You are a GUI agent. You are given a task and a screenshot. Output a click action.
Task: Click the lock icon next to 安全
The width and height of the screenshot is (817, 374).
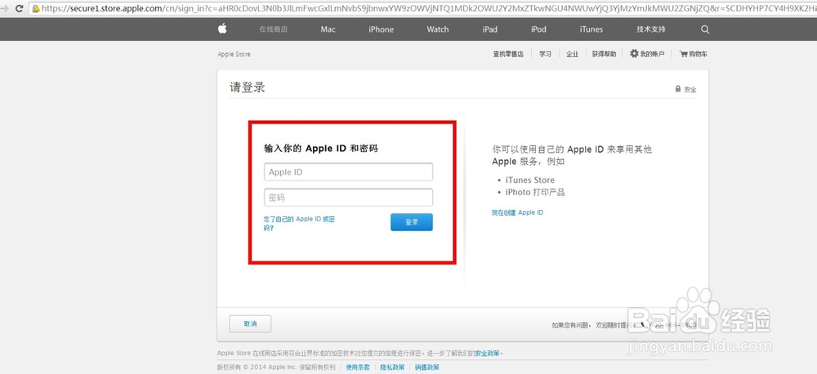click(x=678, y=89)
